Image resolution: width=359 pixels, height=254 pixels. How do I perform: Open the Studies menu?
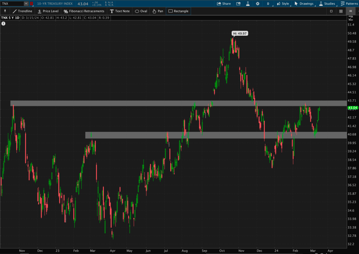pyautogui.click(x=327, y=4)
